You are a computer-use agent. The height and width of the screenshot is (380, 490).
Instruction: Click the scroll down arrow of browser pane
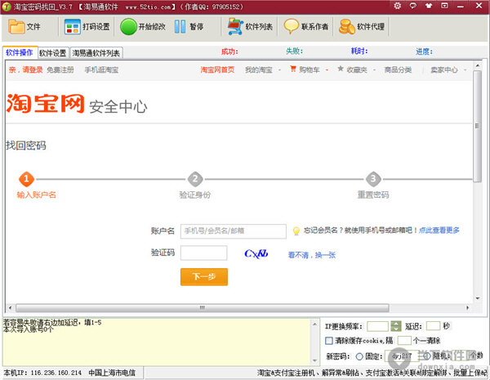coord(477,298)
